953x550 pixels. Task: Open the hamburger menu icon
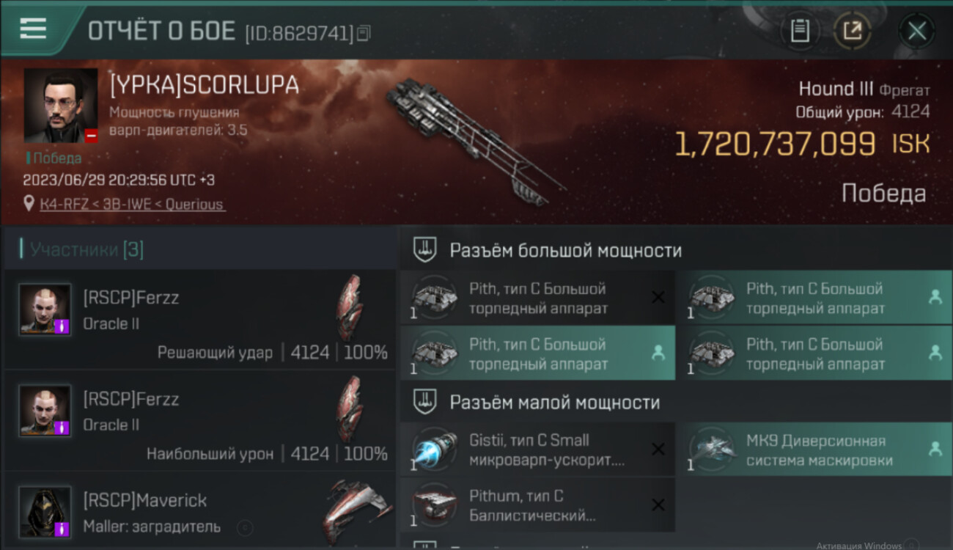point(33,29)
